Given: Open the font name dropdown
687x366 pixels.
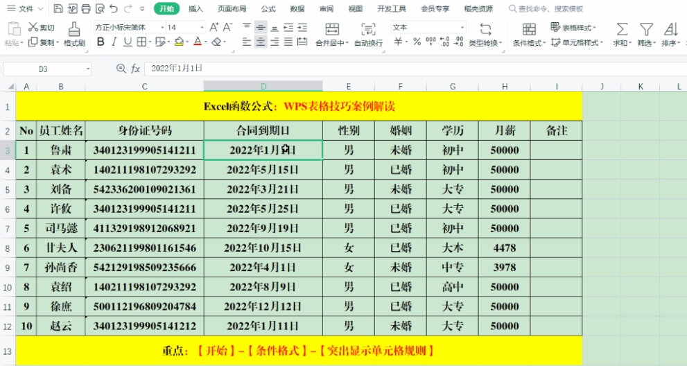Looking at the screenshot, I should pyautogui.click(x=162, y=27).
